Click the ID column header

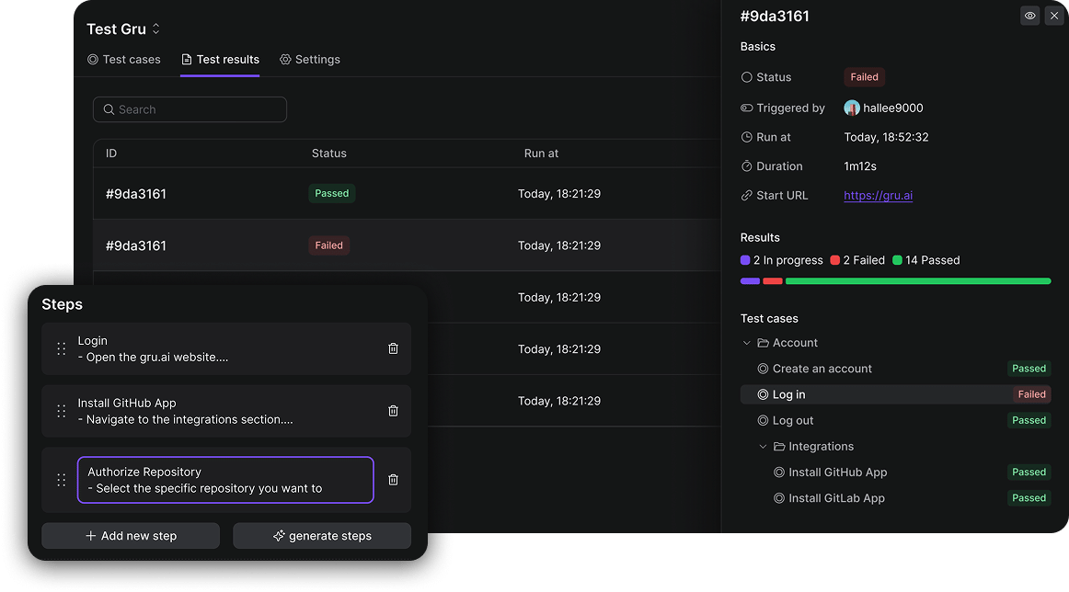(x=111, y=154)
